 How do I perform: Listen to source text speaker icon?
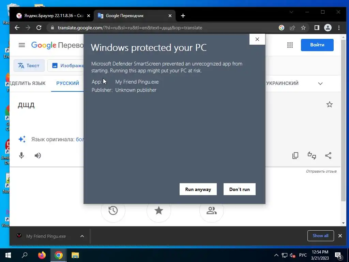point(38,155)
